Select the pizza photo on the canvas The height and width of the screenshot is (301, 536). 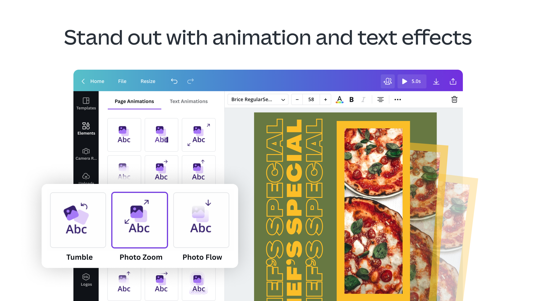pos(373,211)
